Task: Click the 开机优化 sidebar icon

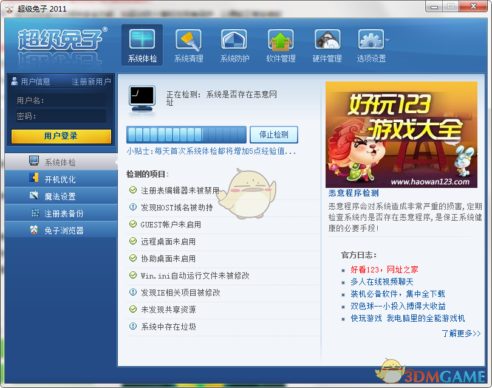Action: click(x=34, y=178)
